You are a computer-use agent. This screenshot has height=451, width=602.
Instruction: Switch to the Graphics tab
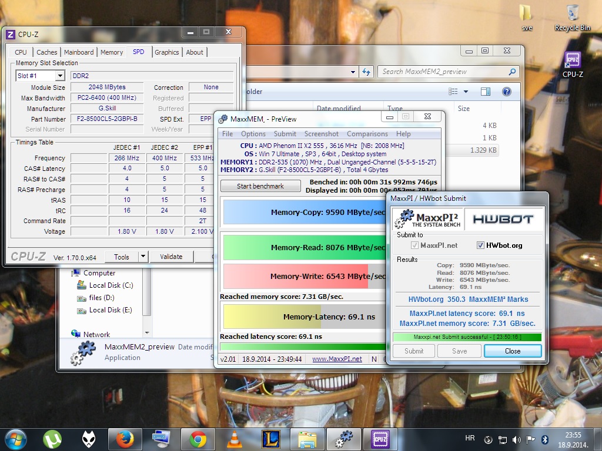pyautogui.click(x=166, y=52)
